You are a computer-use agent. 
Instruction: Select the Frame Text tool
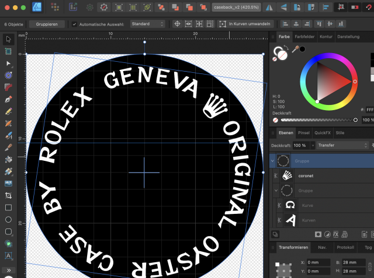tap(8, 256)
